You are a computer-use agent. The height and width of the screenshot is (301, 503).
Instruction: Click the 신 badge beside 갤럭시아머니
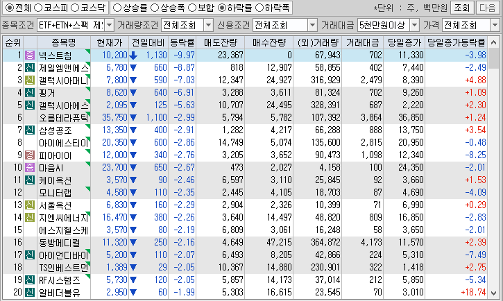coord(30,80)
